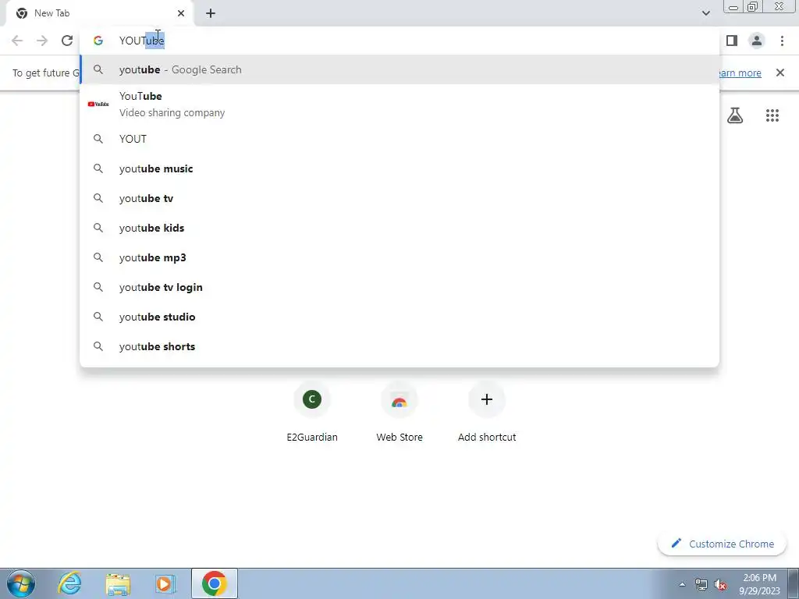Click the Add shortcut button
The height and width of the screenshot is (599, 799).
click(x=487, y=413)
